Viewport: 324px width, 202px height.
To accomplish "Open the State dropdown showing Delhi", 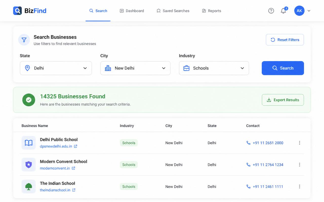I will coord(56,68).
